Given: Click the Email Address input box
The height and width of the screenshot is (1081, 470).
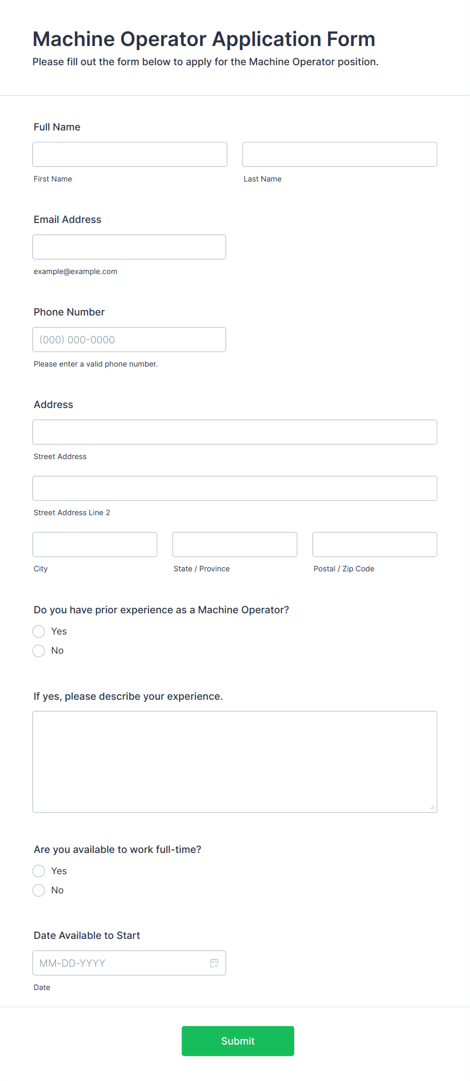Looking at the screenshot, I should click(129, 247).
